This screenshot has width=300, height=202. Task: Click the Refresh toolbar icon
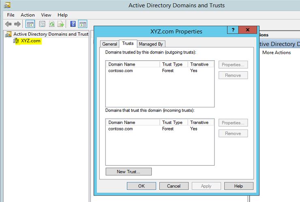(51, 24)
